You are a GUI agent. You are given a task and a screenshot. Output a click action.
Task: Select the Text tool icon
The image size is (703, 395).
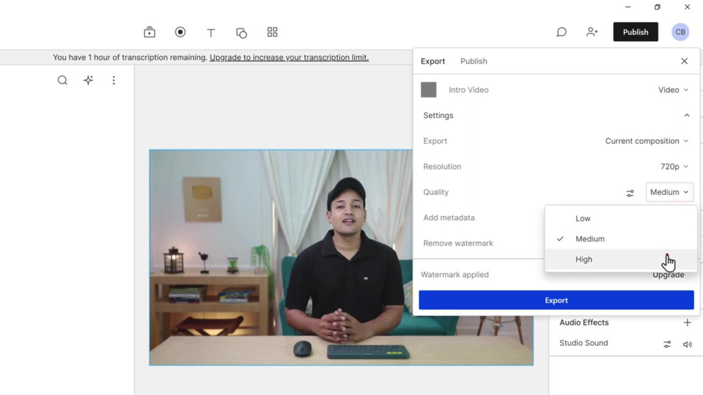(x=211, y=32)
